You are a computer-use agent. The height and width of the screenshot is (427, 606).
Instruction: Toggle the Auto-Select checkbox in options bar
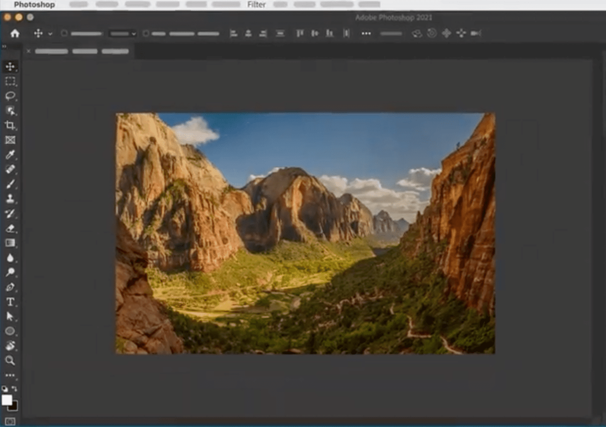(x=64, y=33)
